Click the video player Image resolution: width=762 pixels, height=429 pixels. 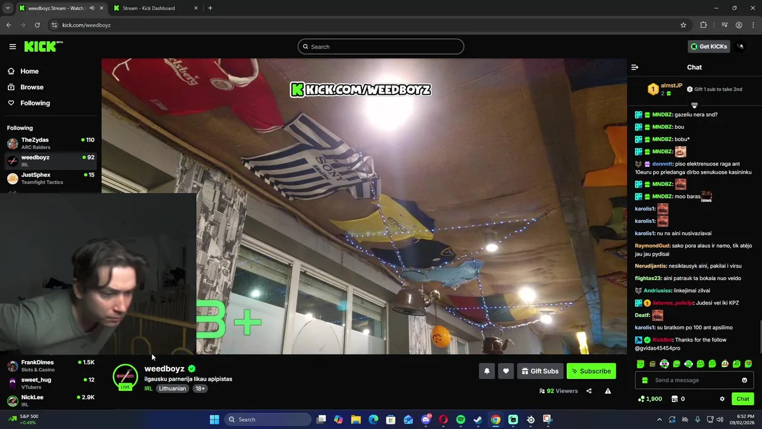coord(364,206)
